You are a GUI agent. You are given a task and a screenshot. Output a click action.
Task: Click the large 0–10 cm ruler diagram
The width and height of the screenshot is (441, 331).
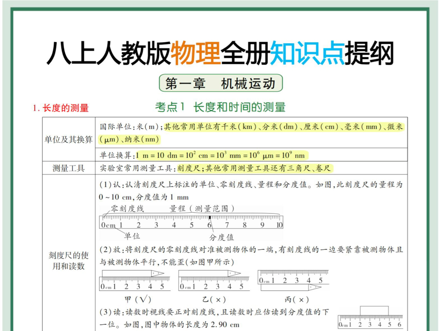coord(191,222)
